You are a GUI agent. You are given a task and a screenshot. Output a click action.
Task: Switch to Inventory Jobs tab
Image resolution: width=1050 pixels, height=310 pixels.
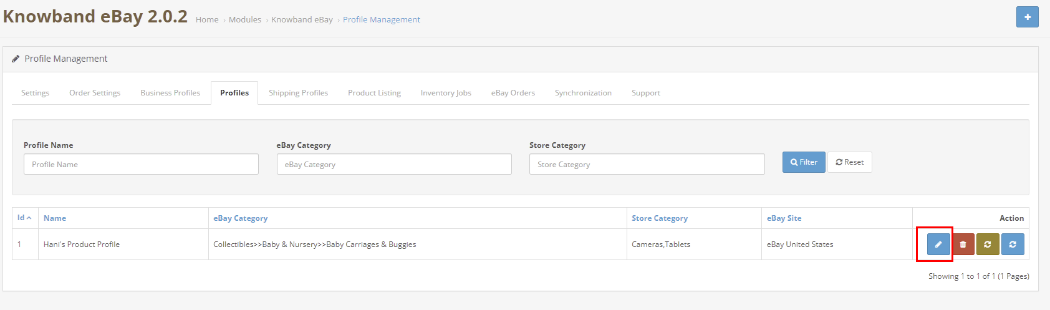click(x=446, y=93)
